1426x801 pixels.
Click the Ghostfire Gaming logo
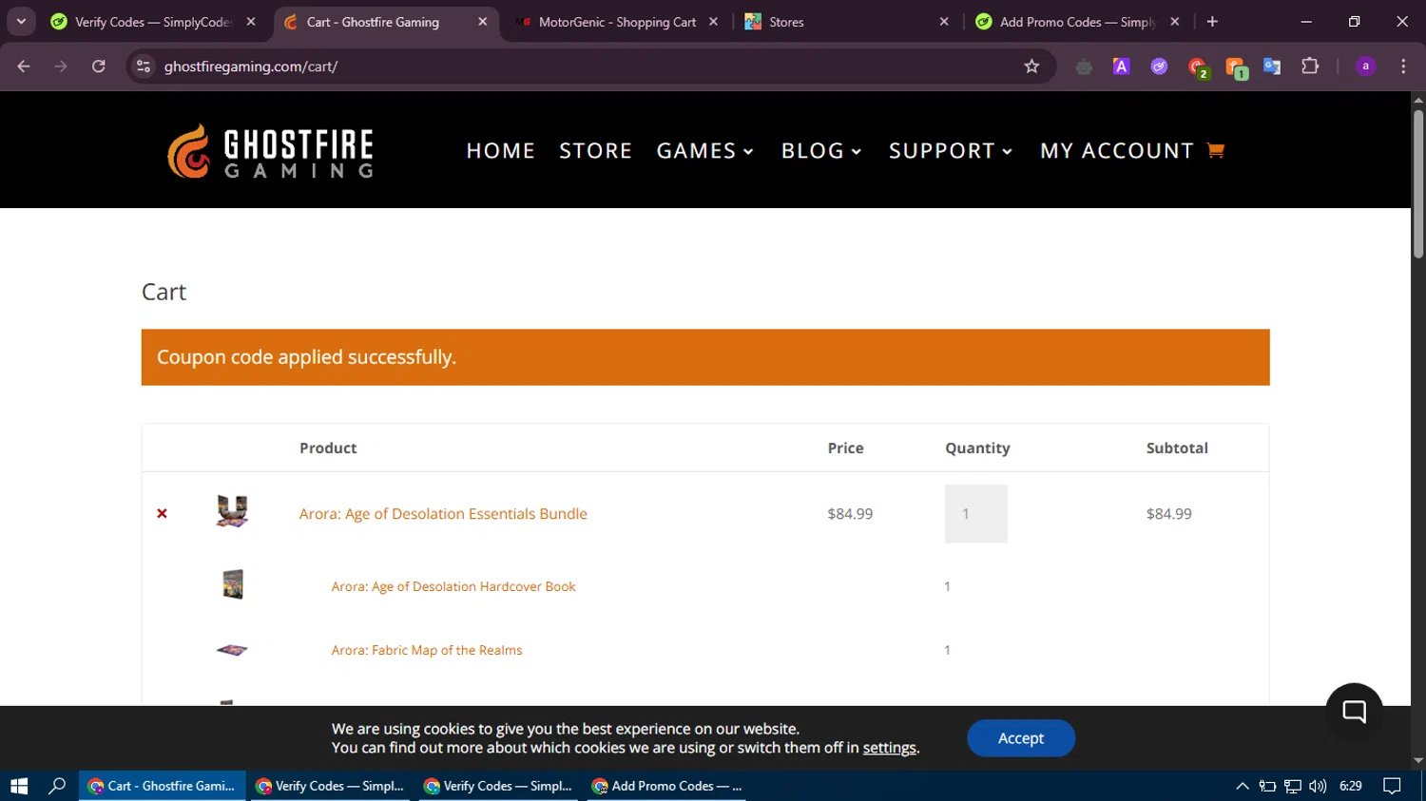pos(271,151)
